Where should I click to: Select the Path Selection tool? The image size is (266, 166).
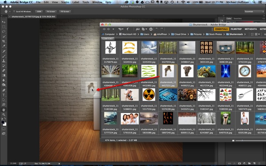pos(4,100)
